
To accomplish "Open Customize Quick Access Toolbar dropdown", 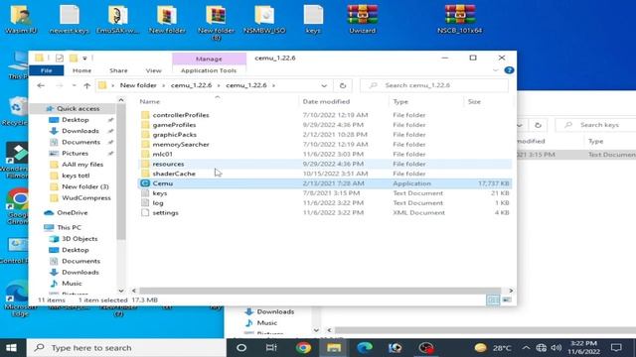I will coord(84,58).
